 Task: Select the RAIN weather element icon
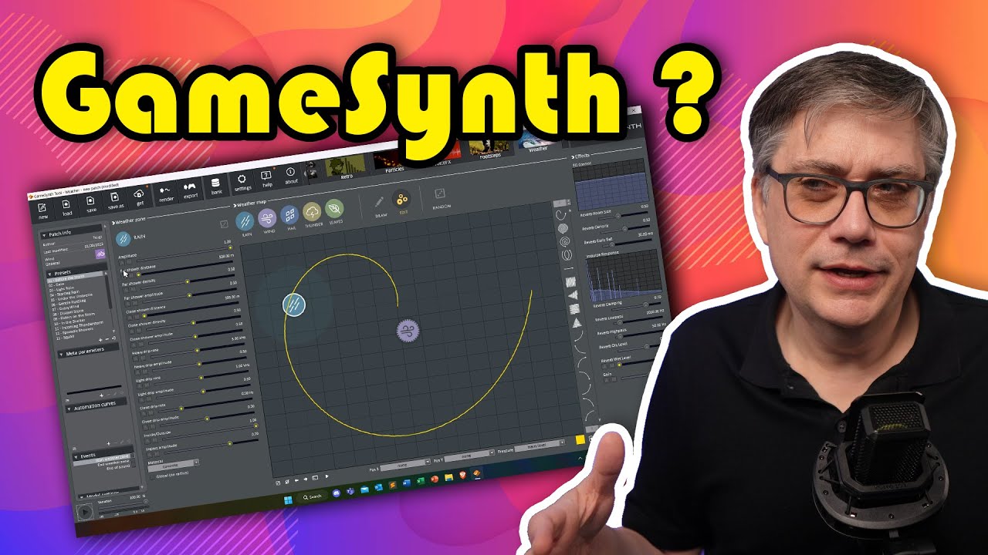pyautogui.click(x=245, y=221)
